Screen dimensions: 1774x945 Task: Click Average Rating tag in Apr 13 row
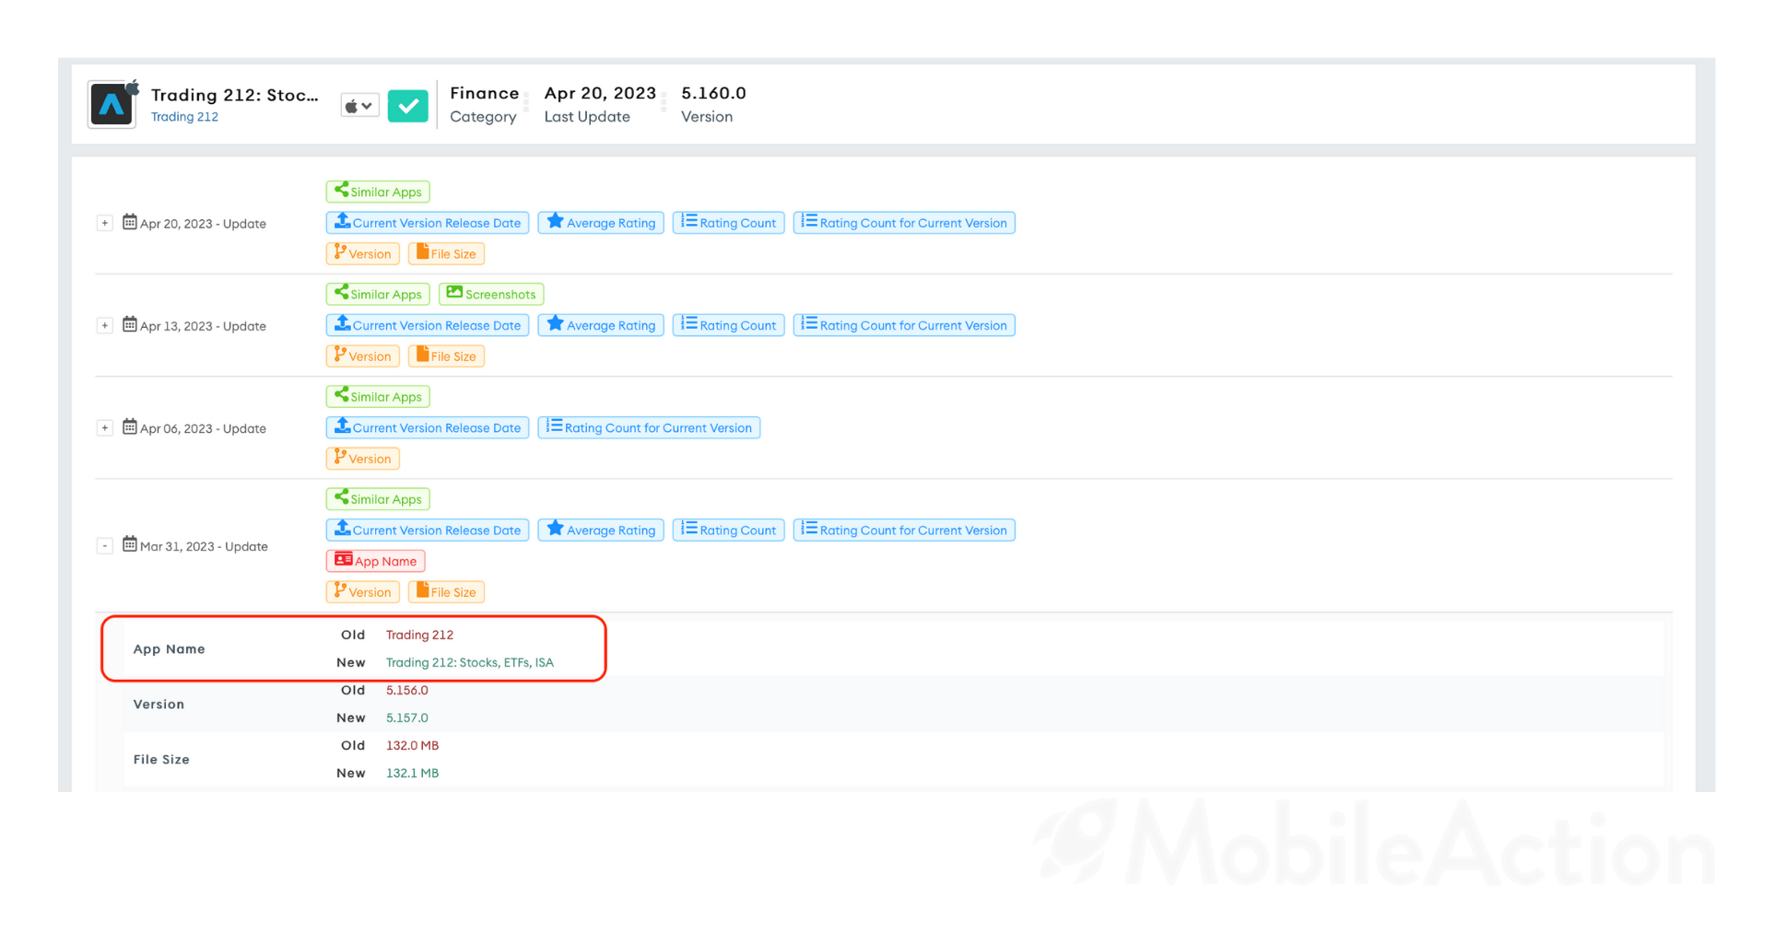pos(601,325)
